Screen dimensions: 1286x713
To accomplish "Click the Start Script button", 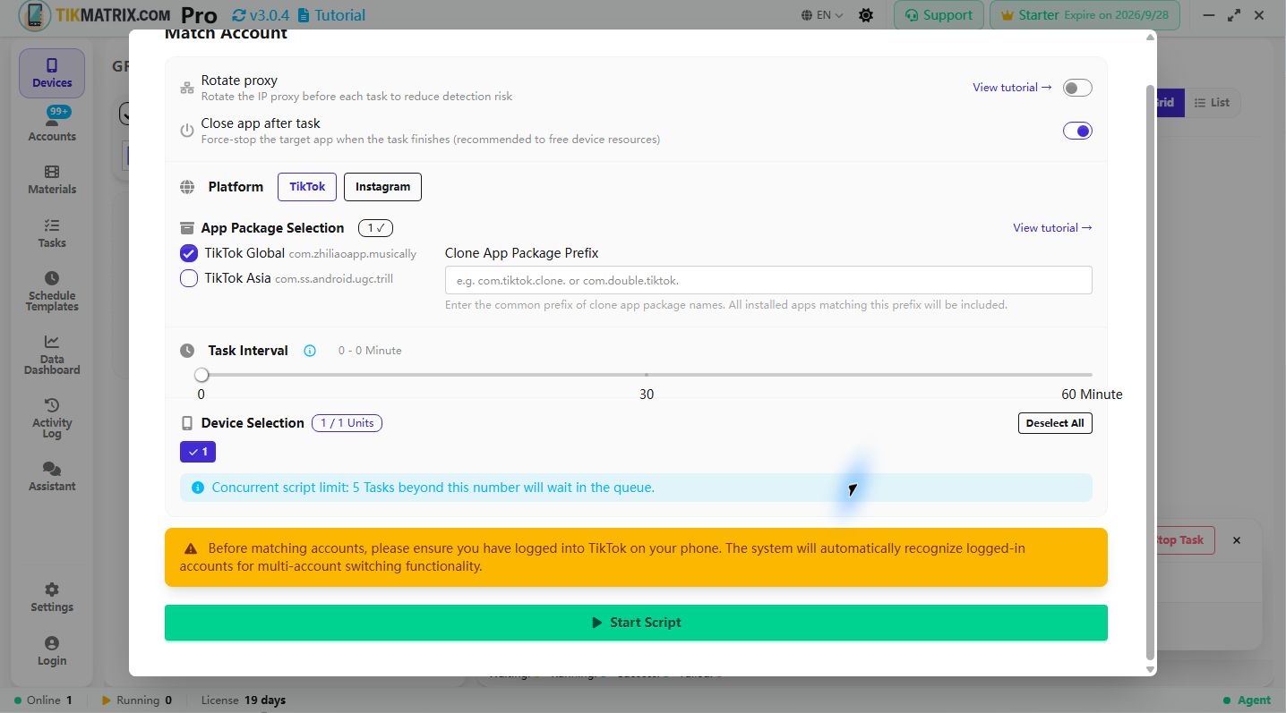I will (x=636, y=623).
